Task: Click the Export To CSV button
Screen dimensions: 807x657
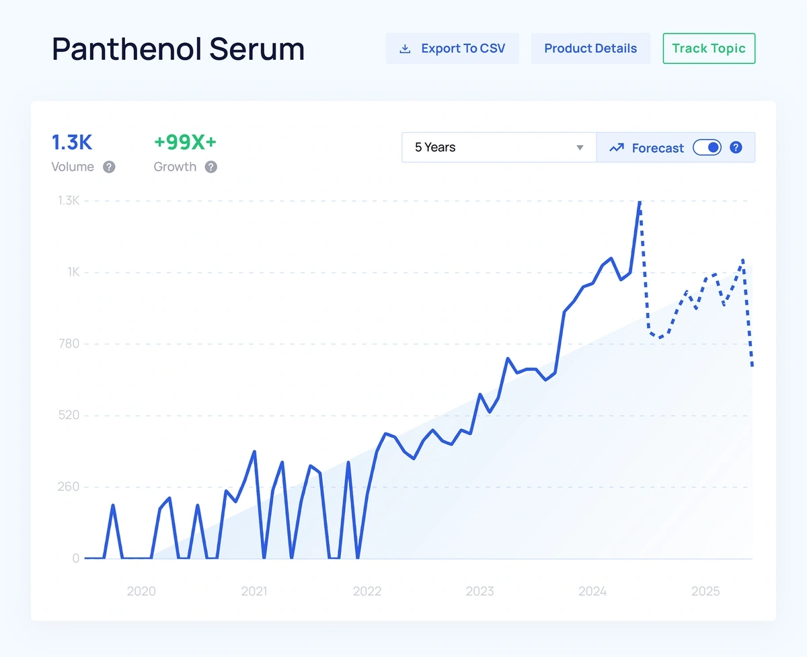Action: coord(452,48)
